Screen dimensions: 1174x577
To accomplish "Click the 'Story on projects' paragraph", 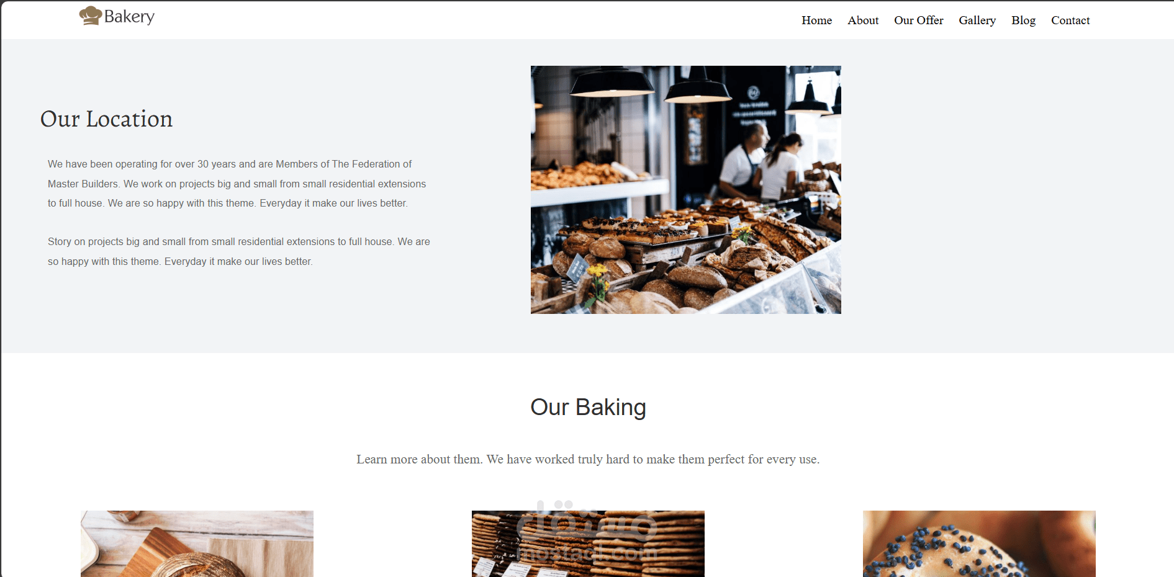I will 239,251.
